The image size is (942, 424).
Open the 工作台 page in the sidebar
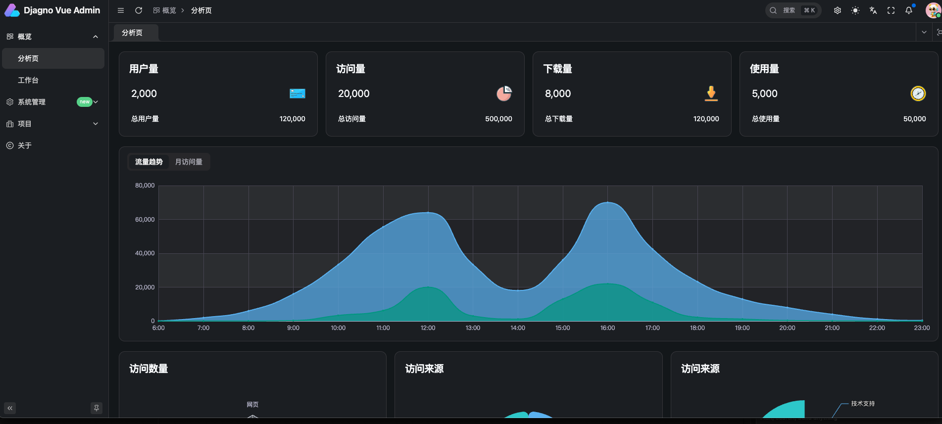28,80
